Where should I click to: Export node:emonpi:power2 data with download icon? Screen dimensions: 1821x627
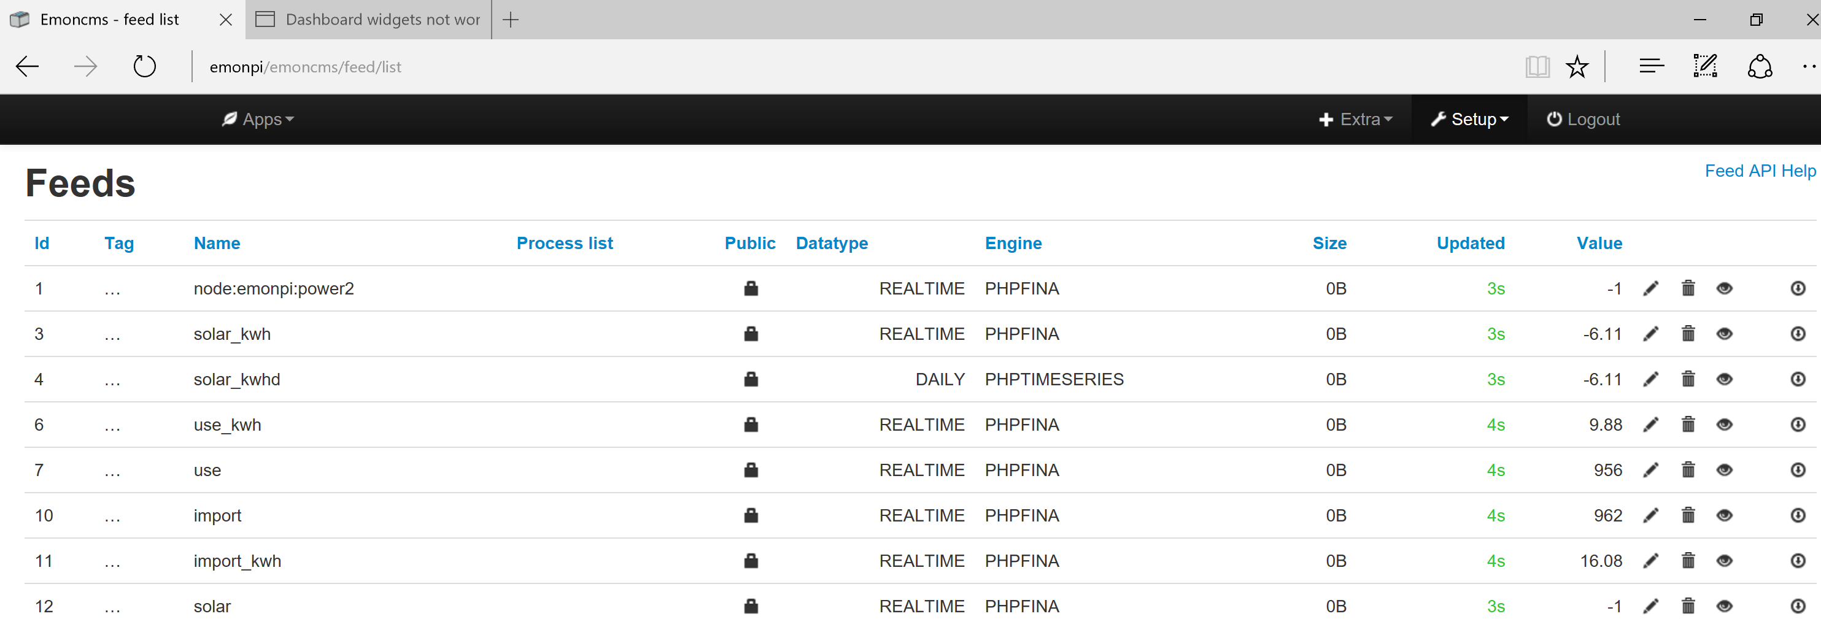click(1798, 288)
